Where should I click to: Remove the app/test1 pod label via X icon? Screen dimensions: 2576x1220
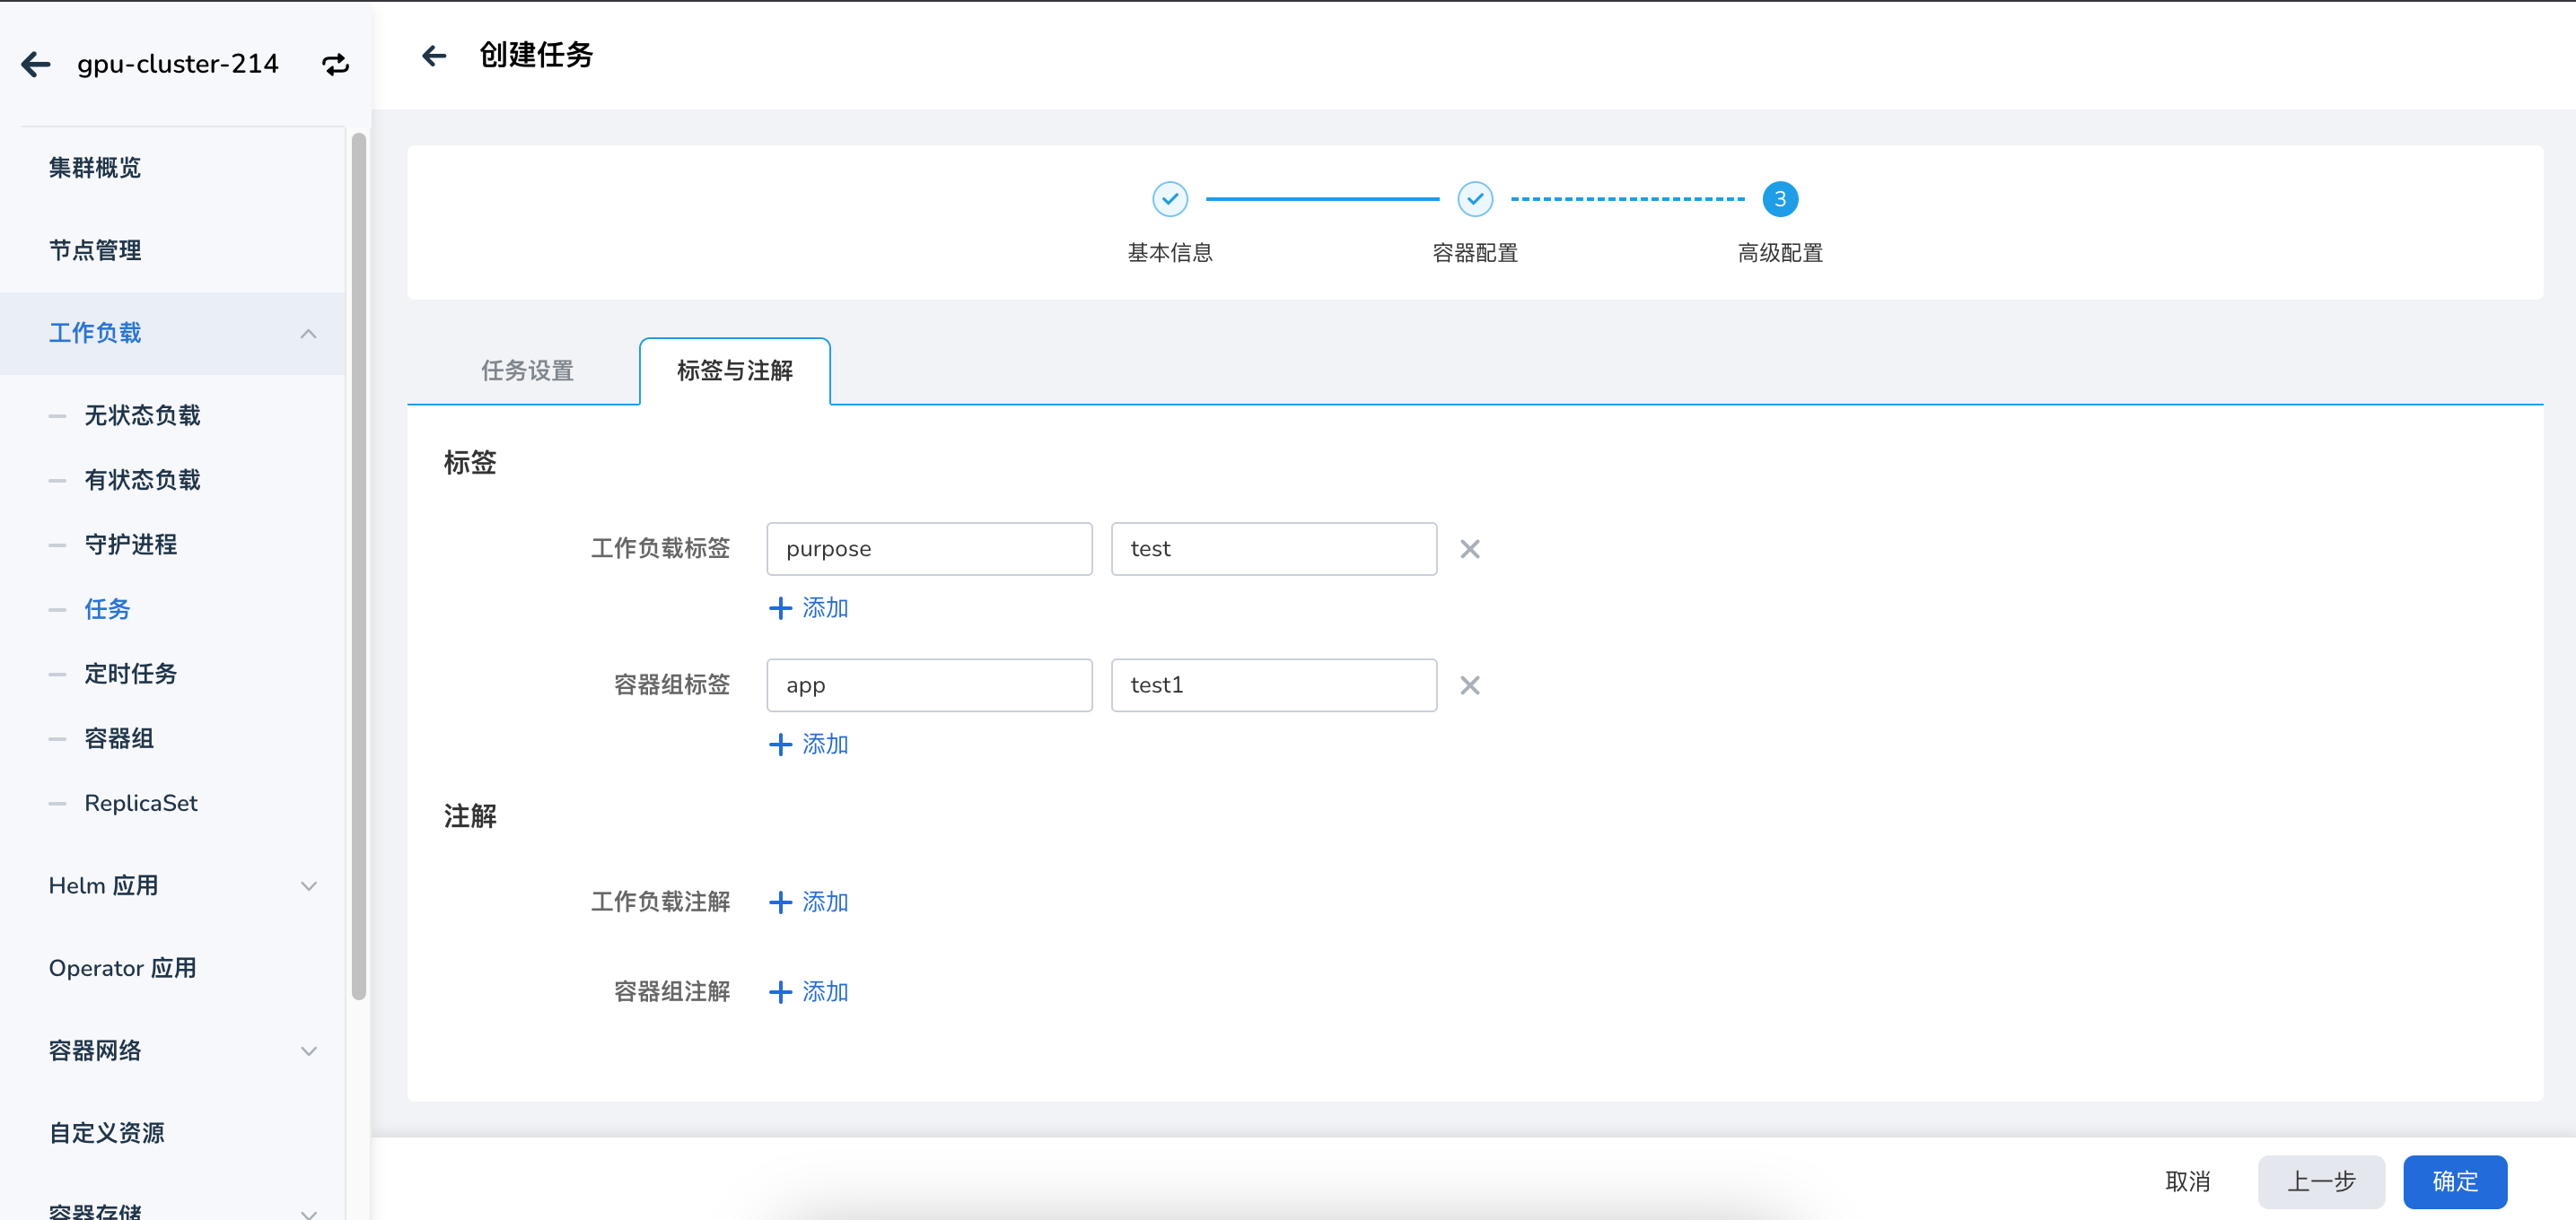tap(1469, 684)
